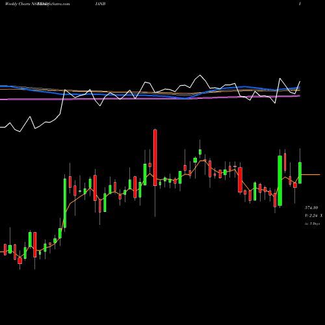
Task: Click the orange price line extending past the last candle
Action: pyautogui.click(x=311, y=174)
